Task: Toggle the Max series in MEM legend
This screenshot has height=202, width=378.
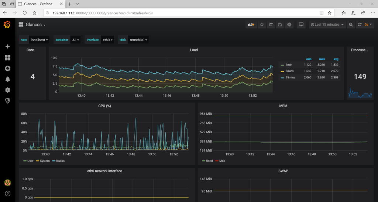Action: click(222, 161)
